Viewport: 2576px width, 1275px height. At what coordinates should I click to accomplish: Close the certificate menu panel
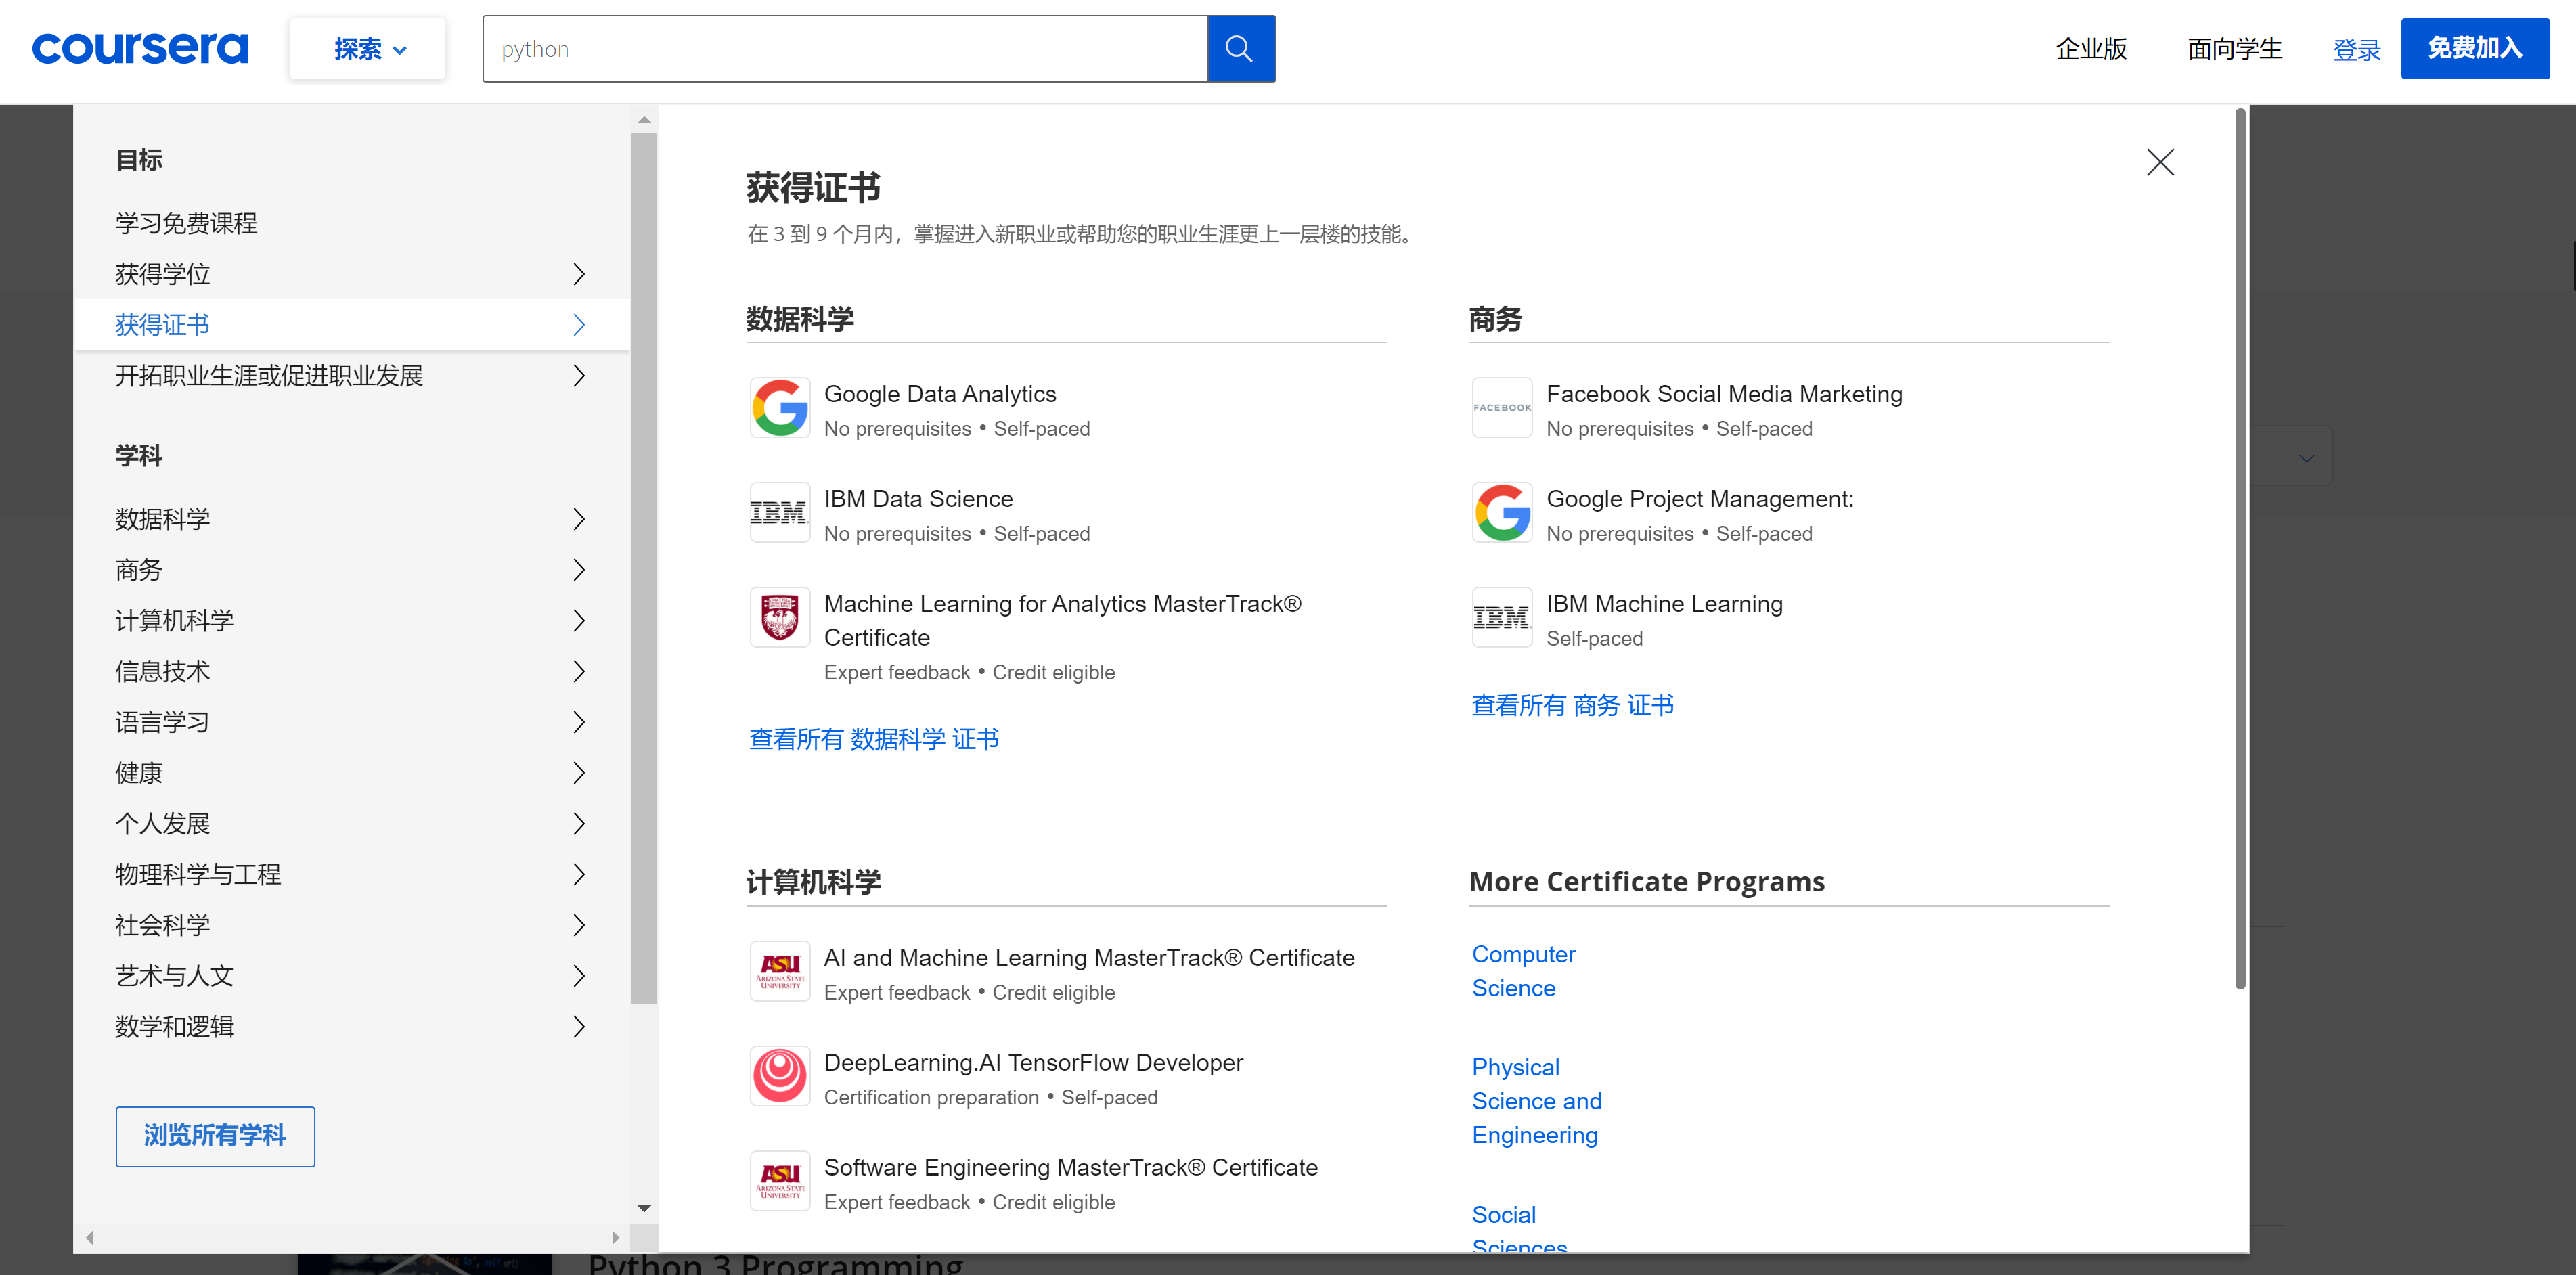(x=2159, y=162)
